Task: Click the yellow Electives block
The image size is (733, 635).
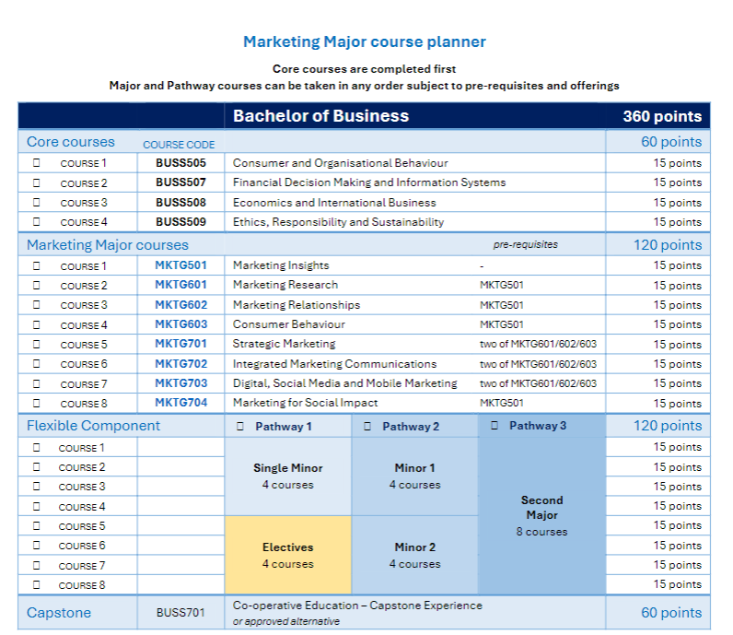Action: coord(287,555)
